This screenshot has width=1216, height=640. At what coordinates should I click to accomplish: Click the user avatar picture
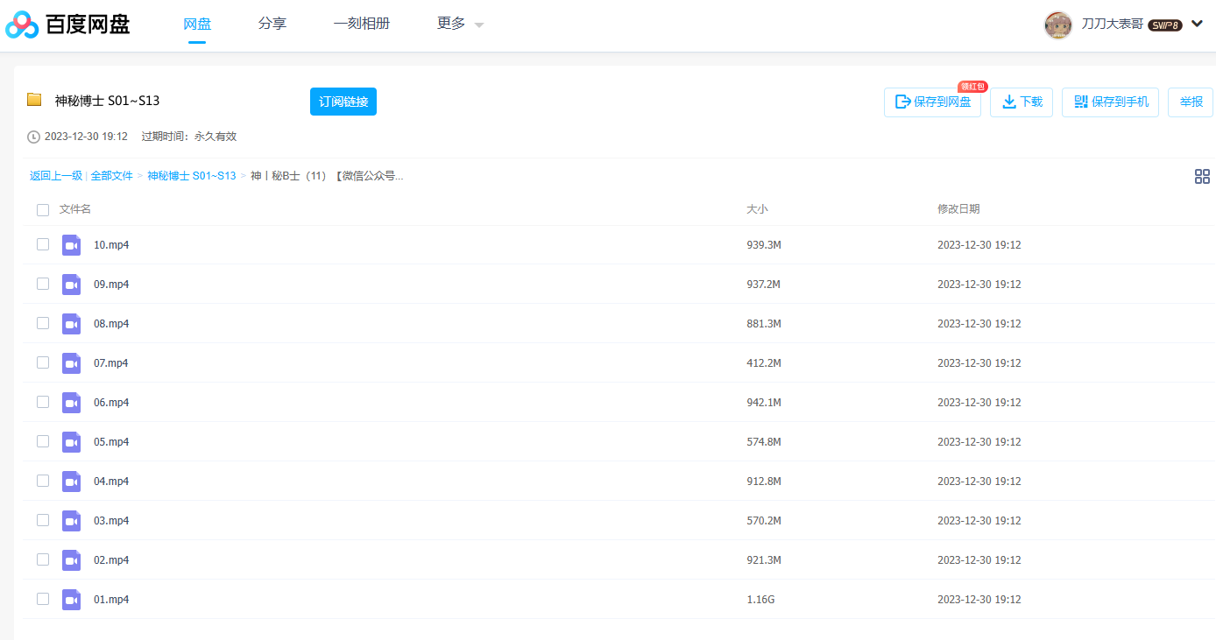coord(1058,25)
